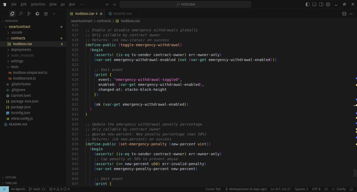Open the Search view icon
The height and width of the screenshot is (192, 357).
21,14
